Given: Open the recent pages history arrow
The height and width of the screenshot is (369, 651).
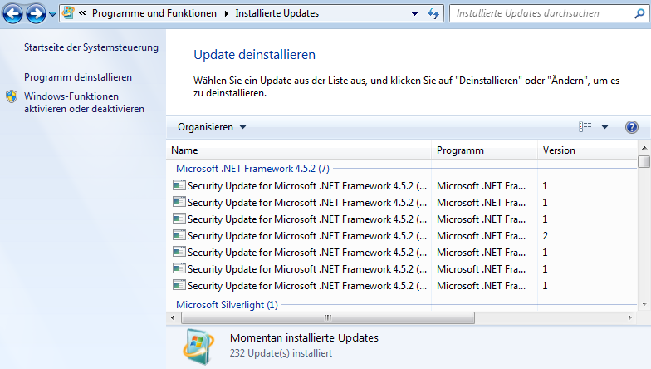Looking at the screenshot, I should pyautogui.click(x=52, y=13).
